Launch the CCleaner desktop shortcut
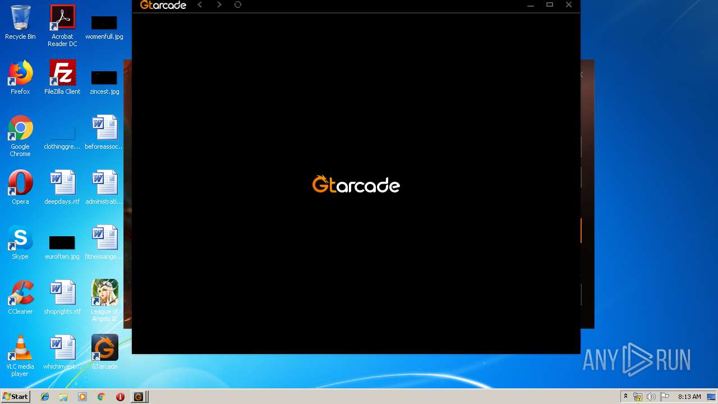This screenshot has height=404, width=718. 20,297
